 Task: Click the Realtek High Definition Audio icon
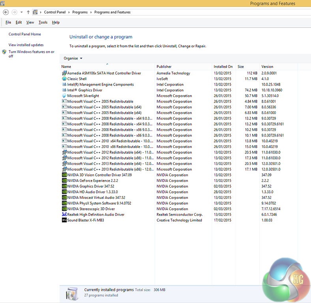(64, 215)
